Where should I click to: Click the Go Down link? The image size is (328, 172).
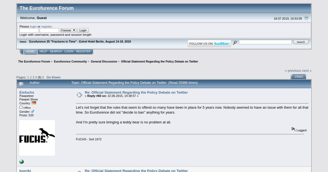click(54, 77)
